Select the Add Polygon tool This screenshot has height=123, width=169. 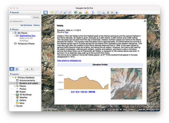(56, 13)
